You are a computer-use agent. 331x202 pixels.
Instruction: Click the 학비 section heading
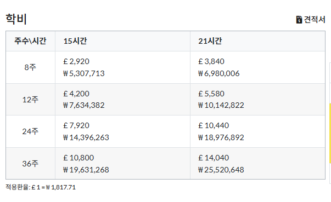[16, 19]
